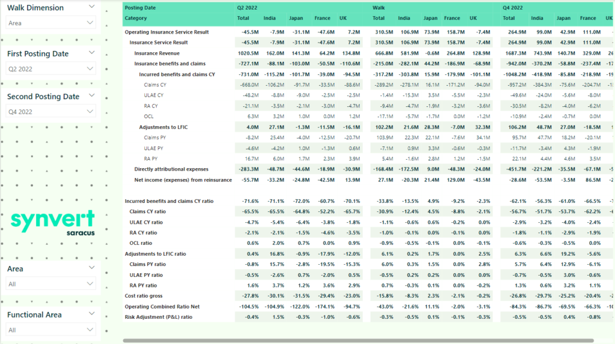Screen dimensions: 615x344
Task: Click the synvert saracus logo
Action: pos(52,222)
